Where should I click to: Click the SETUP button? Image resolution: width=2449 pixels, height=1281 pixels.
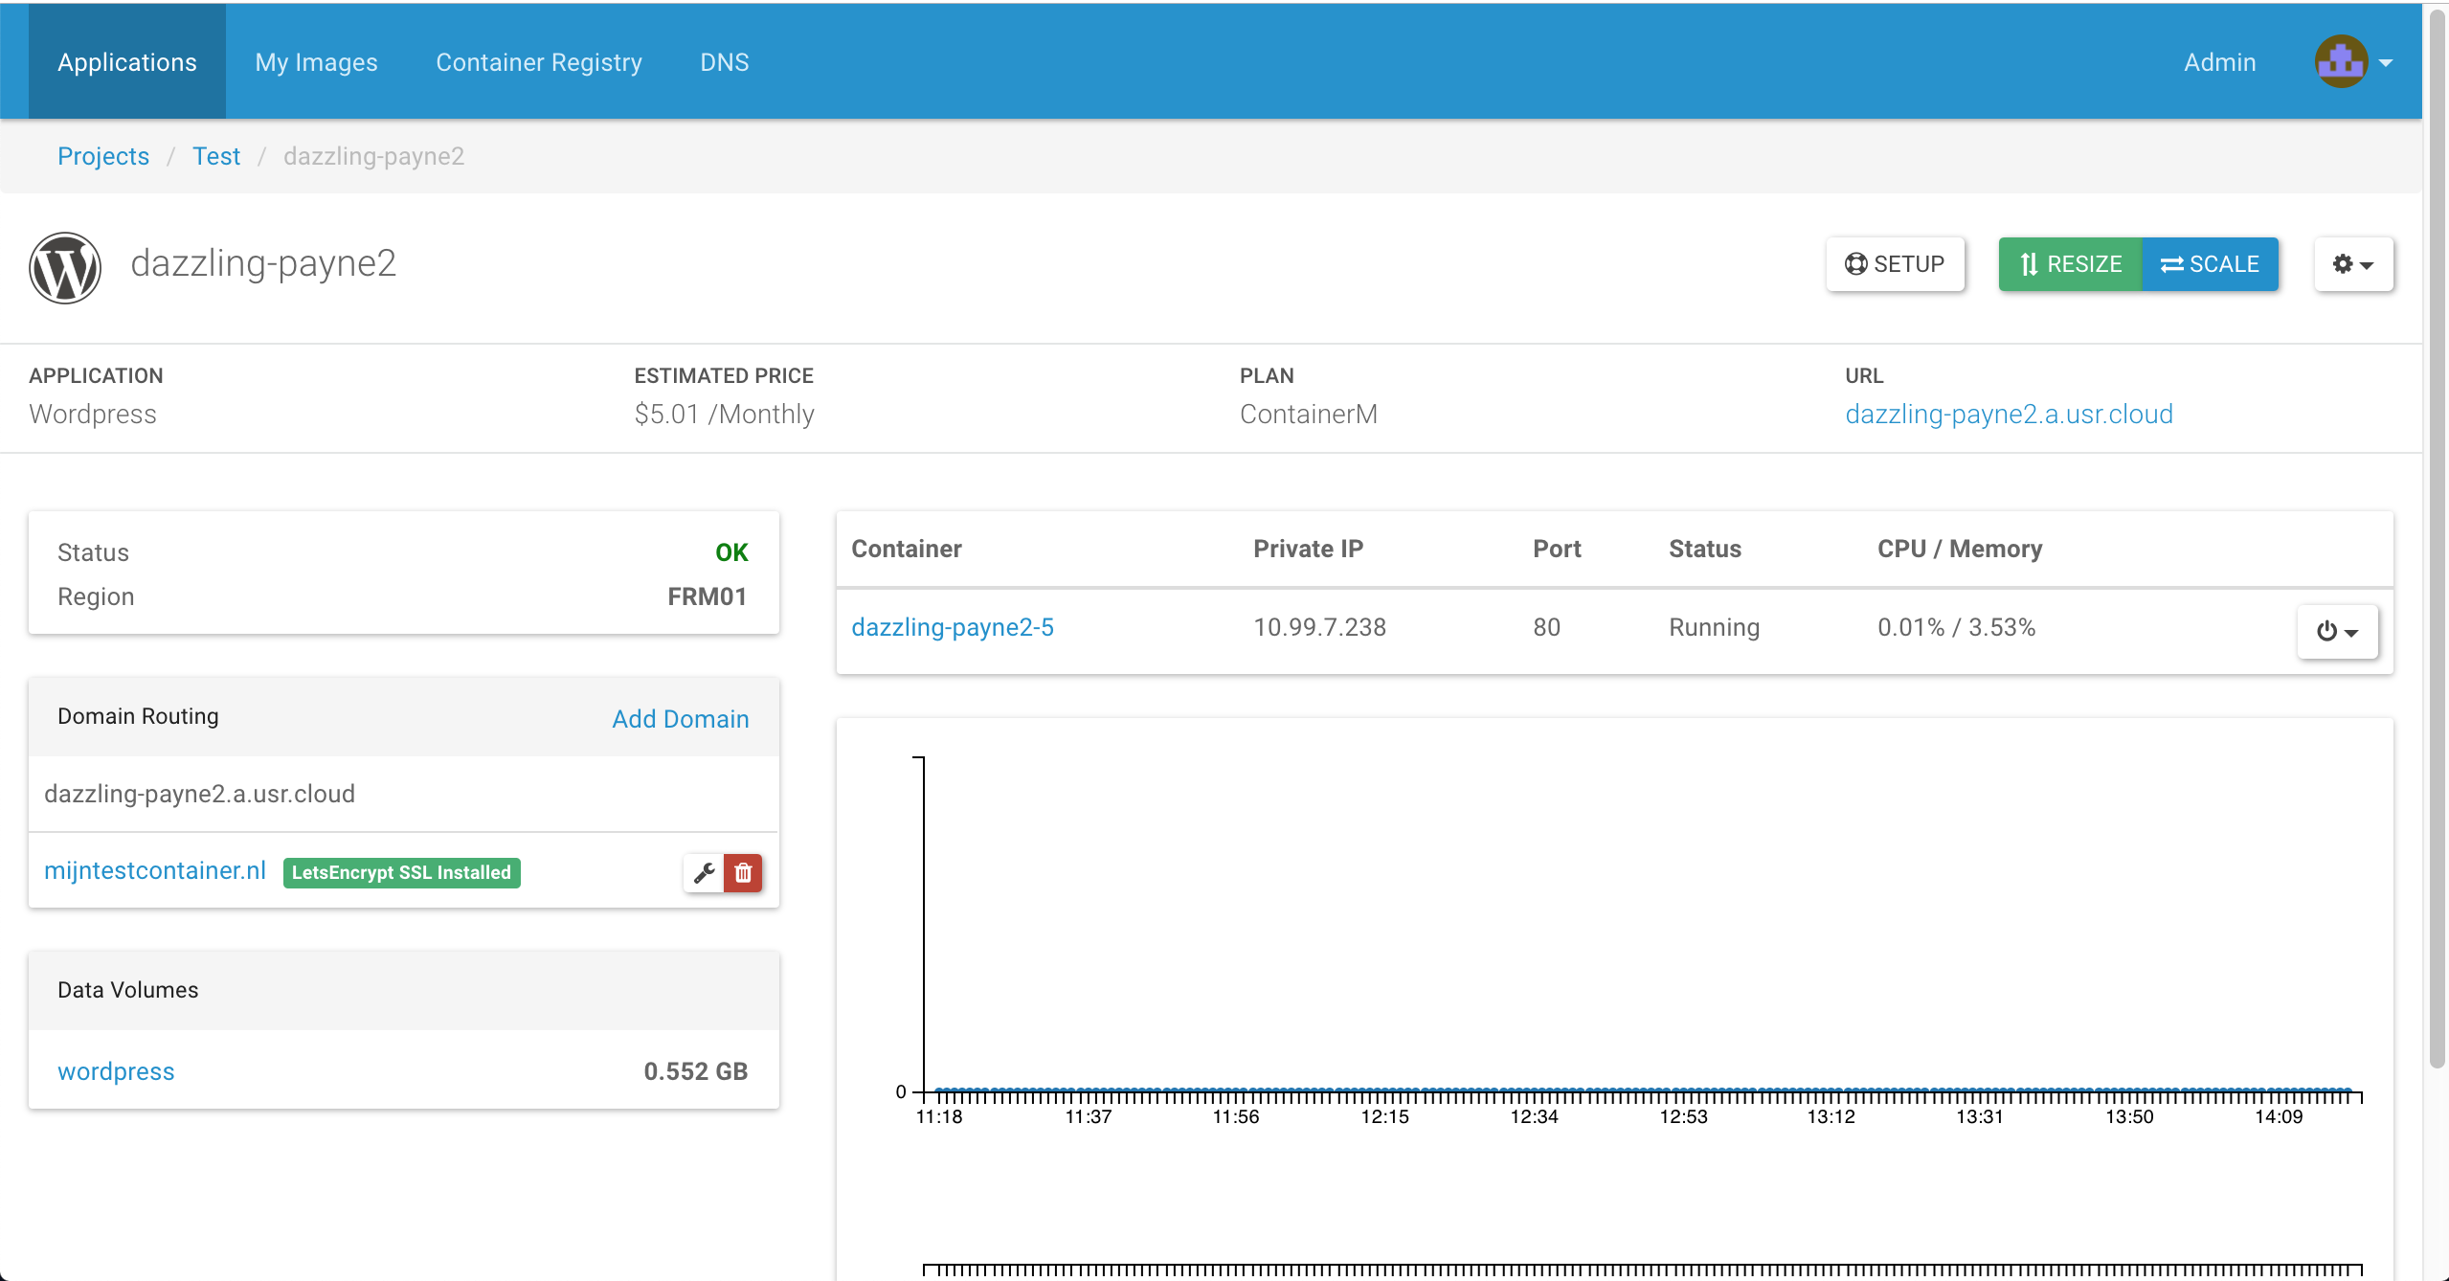pyautogui.click(x=1896, y=264)
